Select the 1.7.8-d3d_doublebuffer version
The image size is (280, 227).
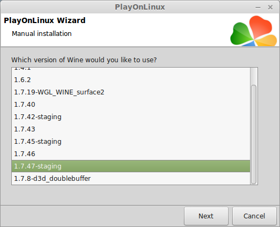[x=131, y=179]
